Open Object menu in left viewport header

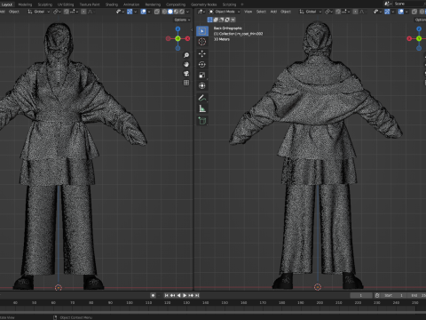click(x=14, y=12)
